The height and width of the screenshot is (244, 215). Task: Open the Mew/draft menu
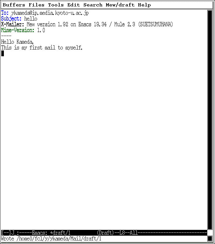click(120, 5)
